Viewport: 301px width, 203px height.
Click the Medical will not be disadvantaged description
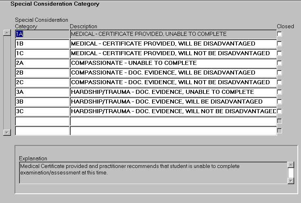pyautogui.click(x=173, y=54)
